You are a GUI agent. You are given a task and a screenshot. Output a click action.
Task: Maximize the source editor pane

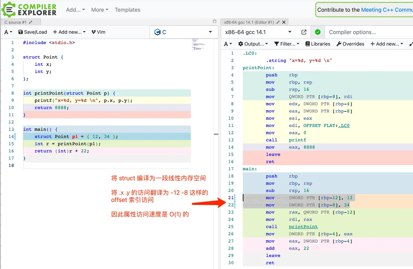(215, 22)
